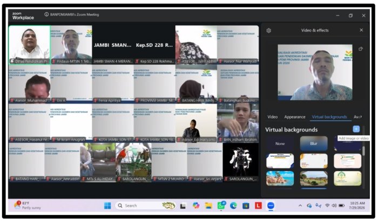Select the Firdaus-MTSN 1 participant tile
378x221 pixels.
click(71, 45)
